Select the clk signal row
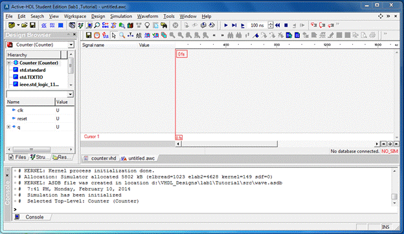The image size is (404, 234). [40, 110]
